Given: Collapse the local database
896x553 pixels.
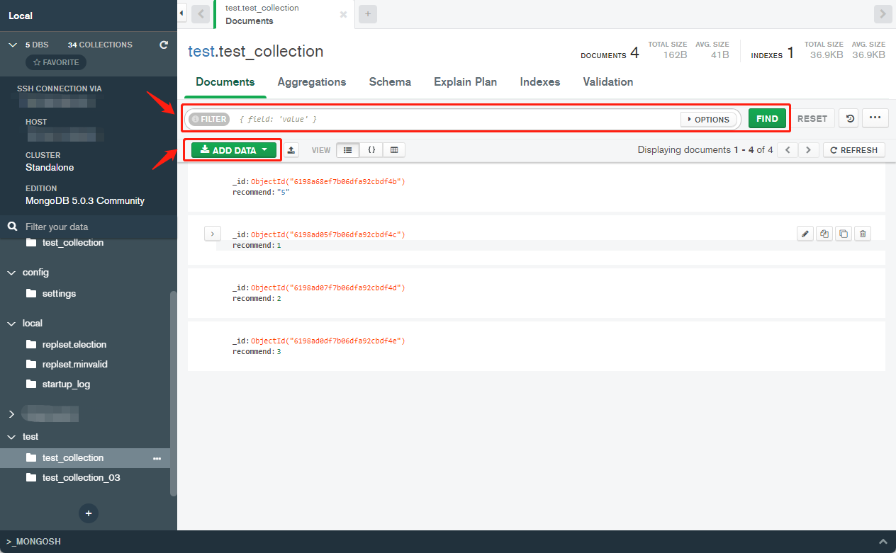Looking at the screenshot, I should (x=11, y=324).
